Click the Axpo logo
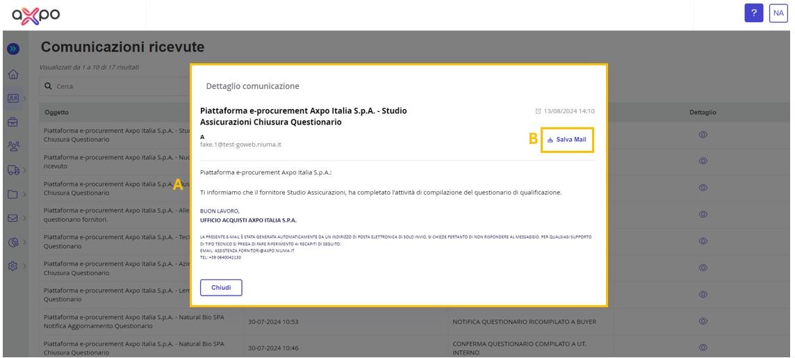 36,15
